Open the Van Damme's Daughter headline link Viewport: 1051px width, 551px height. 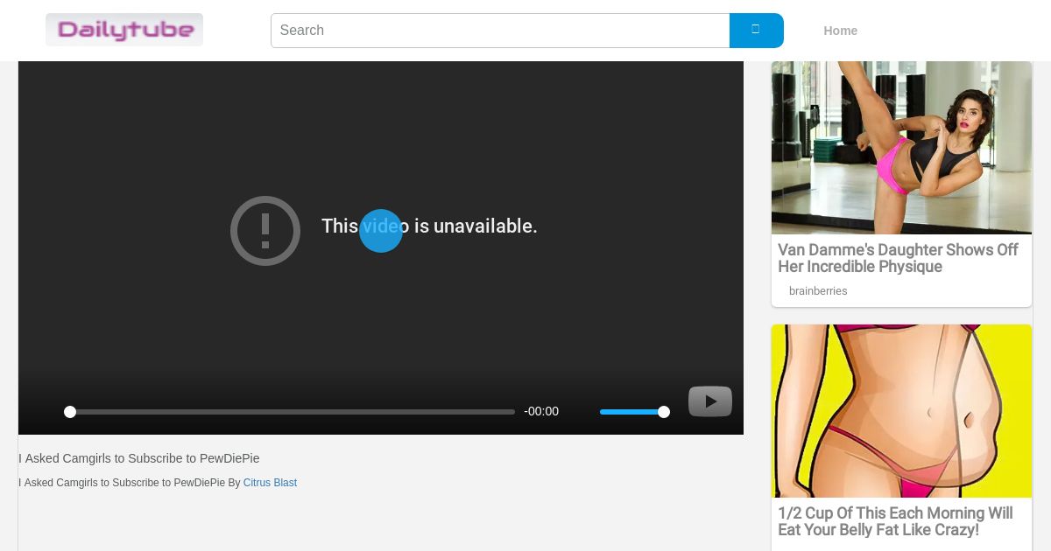(x=898, y=258)
